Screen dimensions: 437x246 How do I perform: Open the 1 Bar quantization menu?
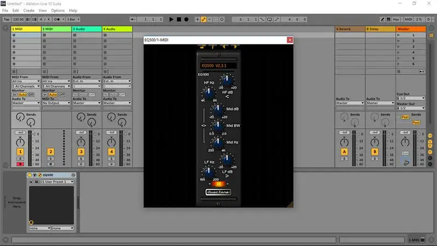(73, 19)
